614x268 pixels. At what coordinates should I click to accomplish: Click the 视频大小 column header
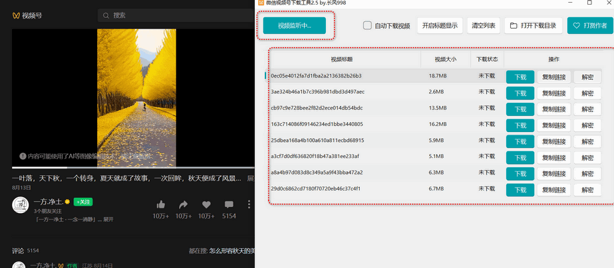click(x=445, y=60)
